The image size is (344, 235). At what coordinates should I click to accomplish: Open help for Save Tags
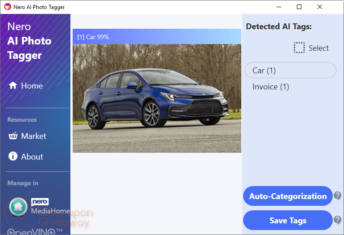tap(337, 220)
